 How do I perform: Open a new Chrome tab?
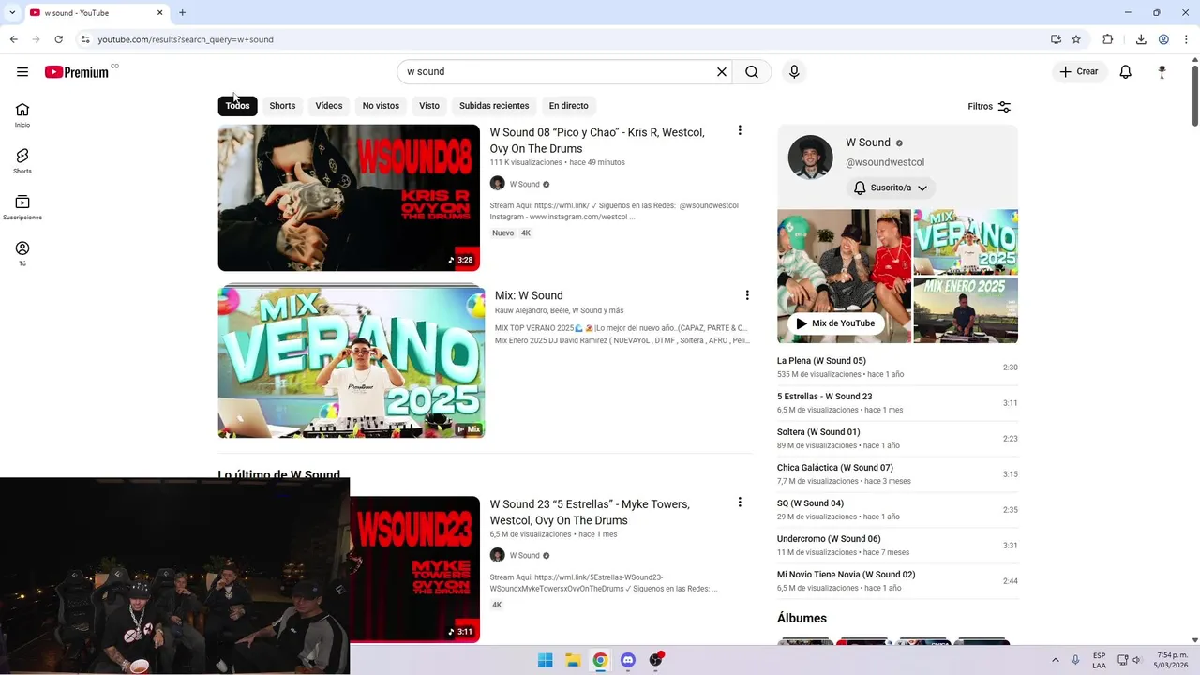point(182,13)
